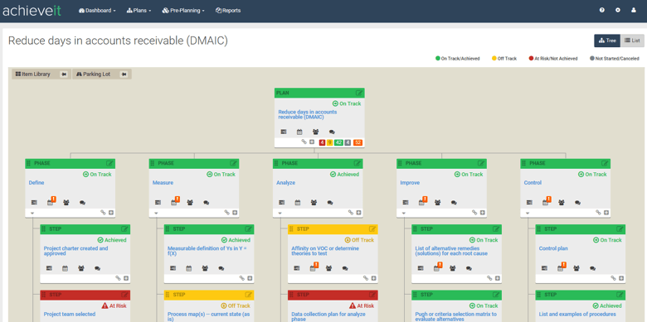The height and width of the screenshot is (322, 647).
Task: Open the Define phase link
Action: [x=36, y=182]
